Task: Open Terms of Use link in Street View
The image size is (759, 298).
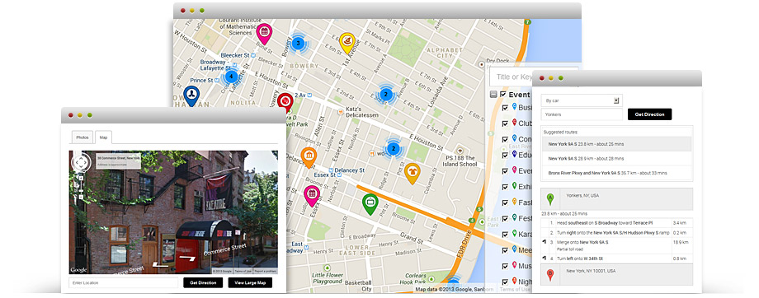Action: pyautogui.click(x=243, y=272)
